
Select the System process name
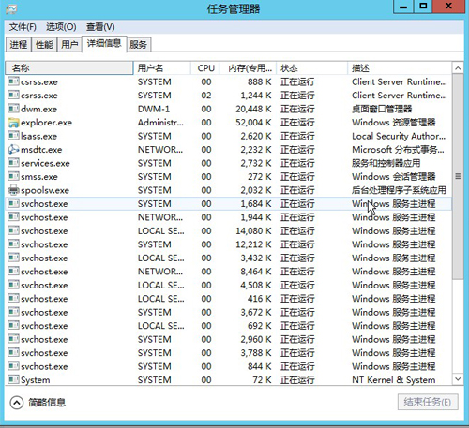click(36, 380)
